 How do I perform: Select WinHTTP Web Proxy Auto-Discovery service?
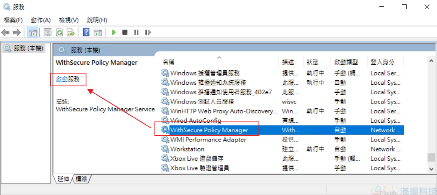pos(282,111)
